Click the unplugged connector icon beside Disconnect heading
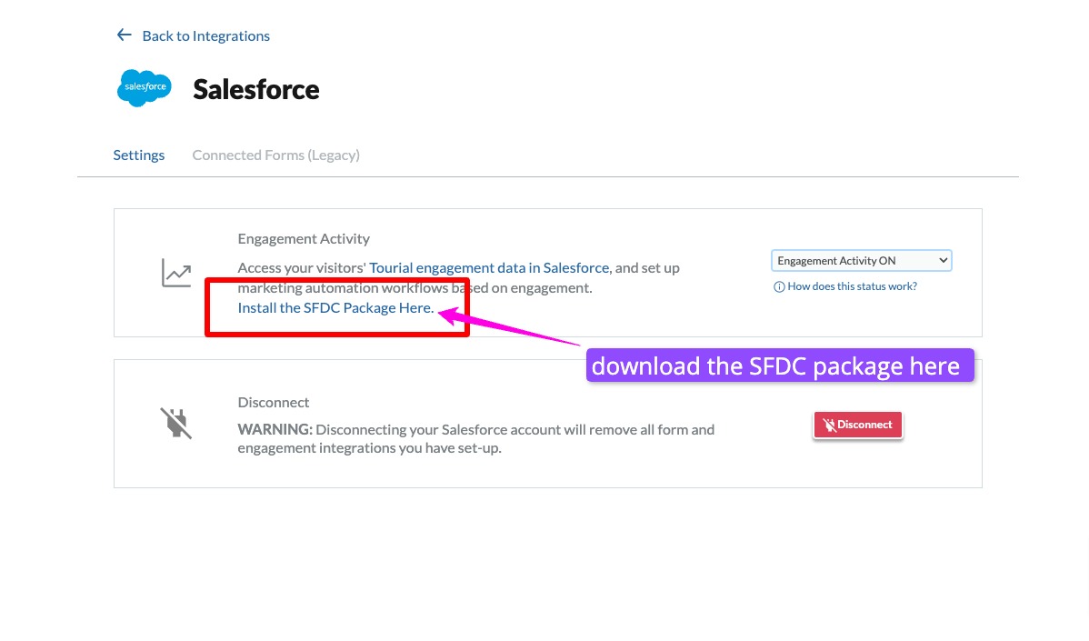This screenshot has height=641, width=1089. pos(176,423)
